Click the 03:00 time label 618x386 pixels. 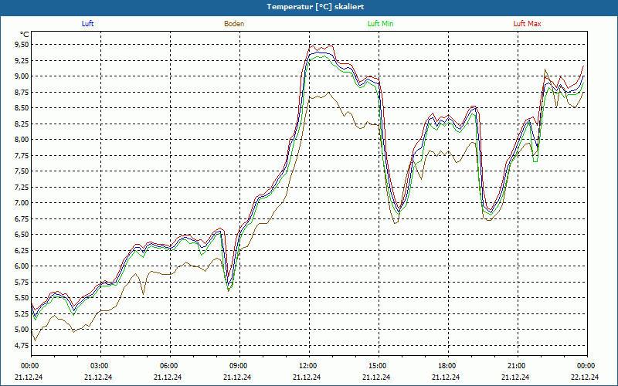[101, 366]
